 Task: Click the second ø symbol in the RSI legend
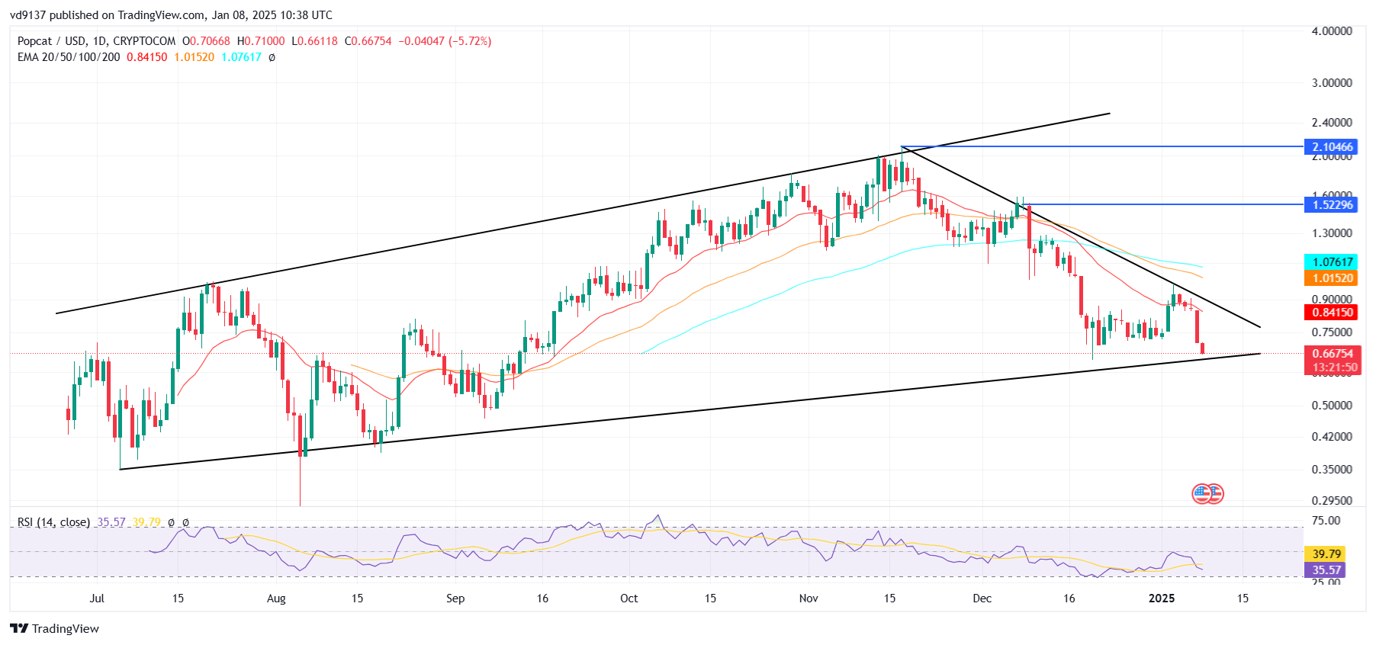coord(185,522)
